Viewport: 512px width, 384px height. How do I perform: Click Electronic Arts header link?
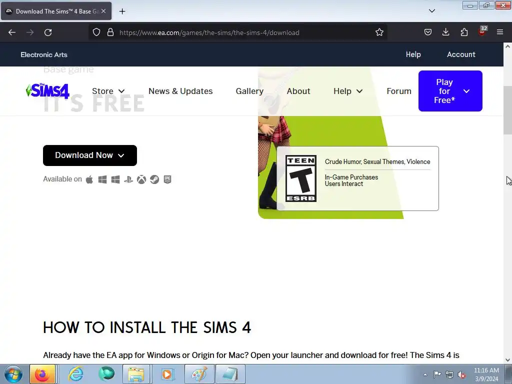(x=44, y=54)
